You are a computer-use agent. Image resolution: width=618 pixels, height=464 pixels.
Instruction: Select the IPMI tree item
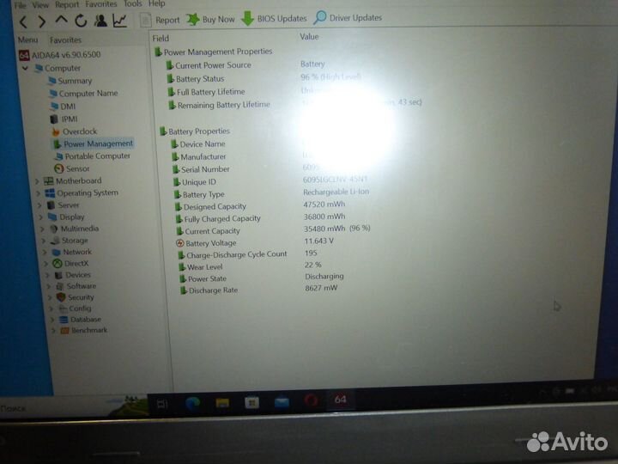coord(64,119)
